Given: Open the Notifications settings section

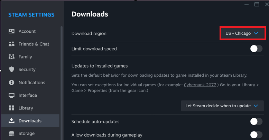Looking at the screenshot, I should pyautogui.click(x=32, y=83).
